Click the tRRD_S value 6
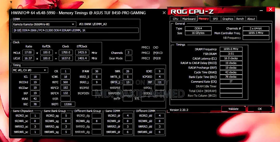 (x=97, y=77)
